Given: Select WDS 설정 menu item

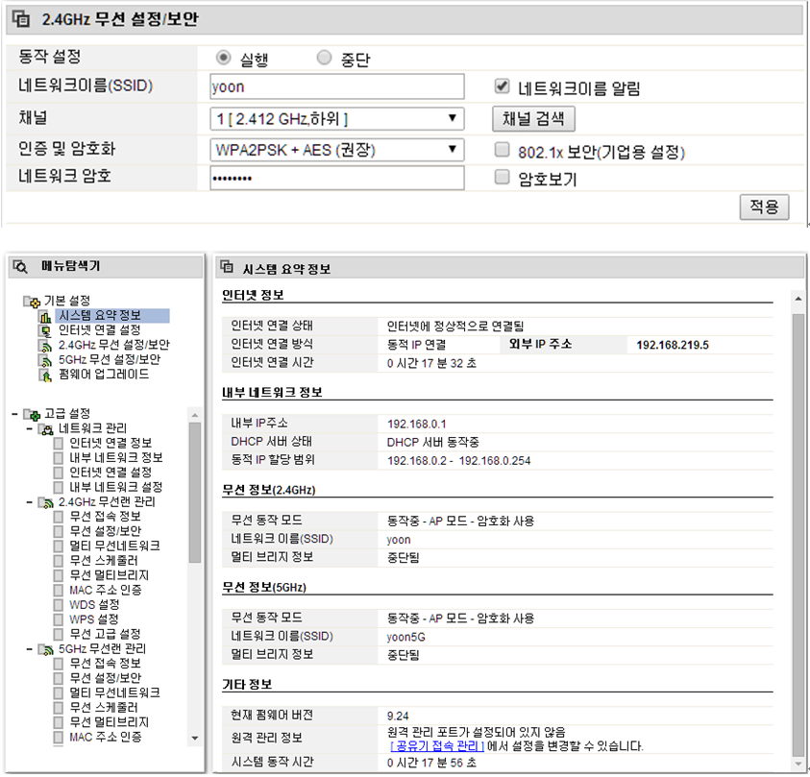Looking at the screenshot, I should (94, 604).
